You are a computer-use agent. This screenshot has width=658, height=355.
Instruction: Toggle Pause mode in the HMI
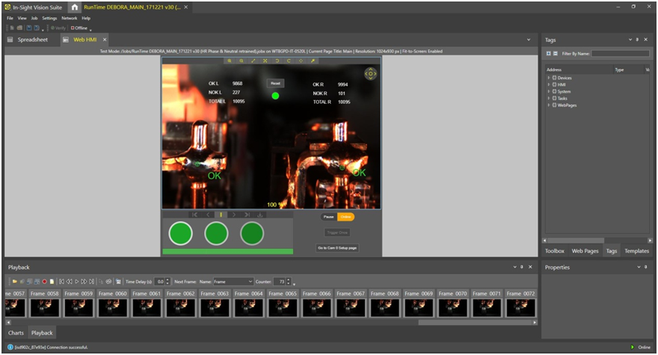[x=329, y=217]
